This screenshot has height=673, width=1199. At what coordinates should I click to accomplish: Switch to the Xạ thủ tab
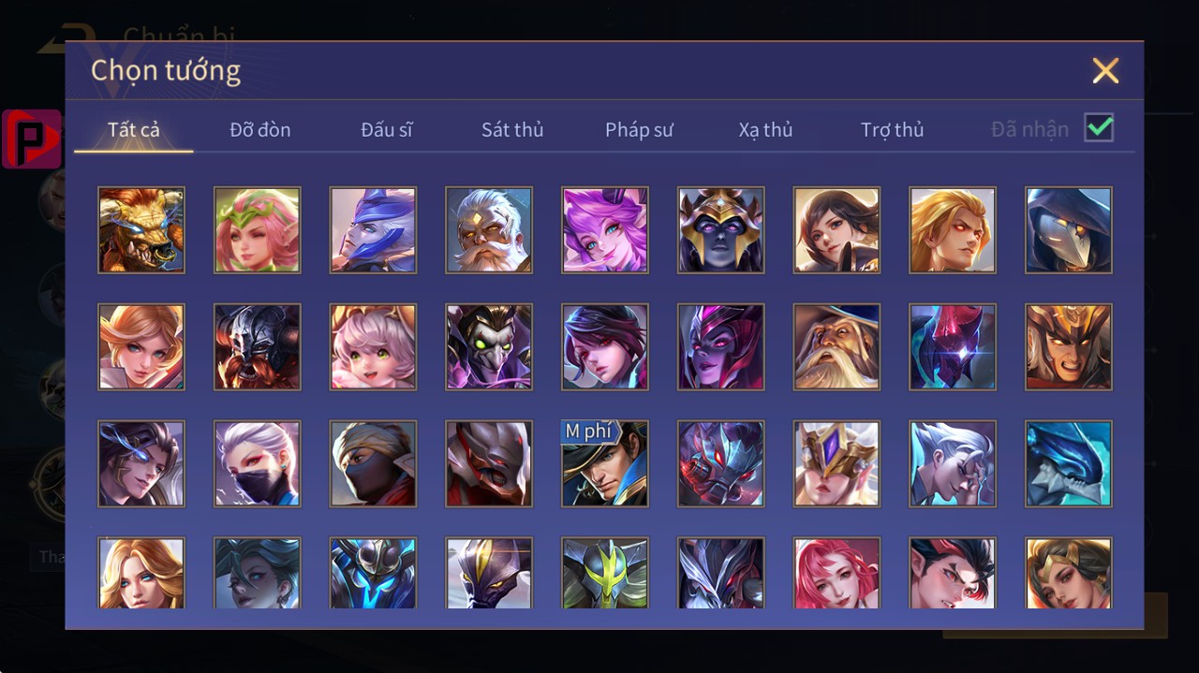tap(765, 129)
